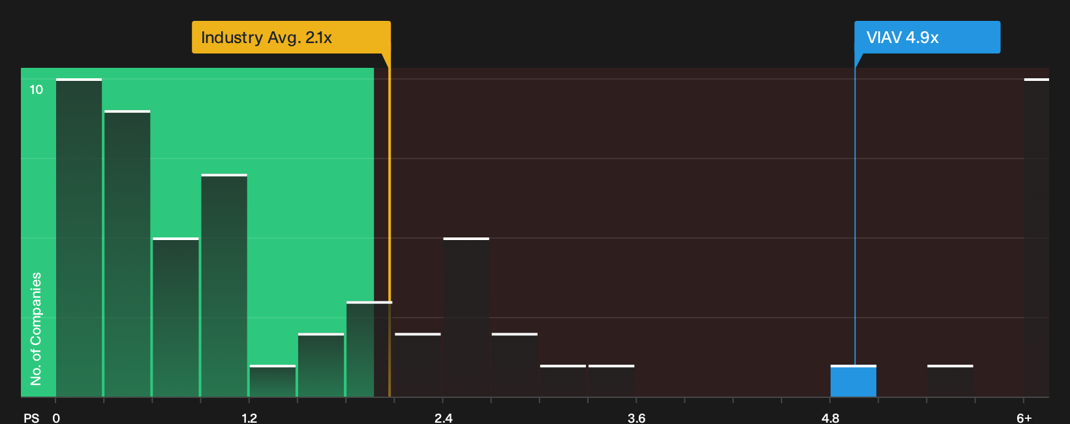
Task: Click the short bar just right of 1.2
Action: pyautogui.click(x=273, y=381)
